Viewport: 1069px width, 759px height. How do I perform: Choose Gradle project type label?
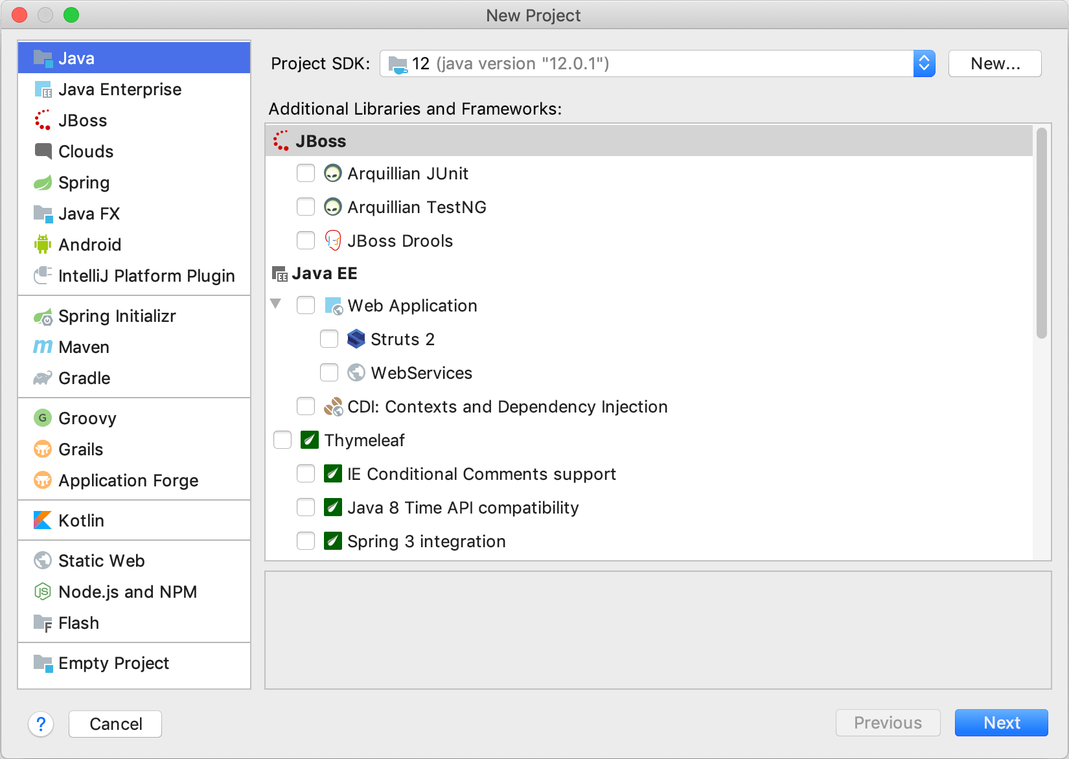(84, 378)
